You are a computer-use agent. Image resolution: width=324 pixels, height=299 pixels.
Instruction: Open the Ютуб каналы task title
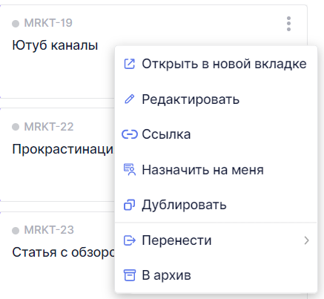55,45
